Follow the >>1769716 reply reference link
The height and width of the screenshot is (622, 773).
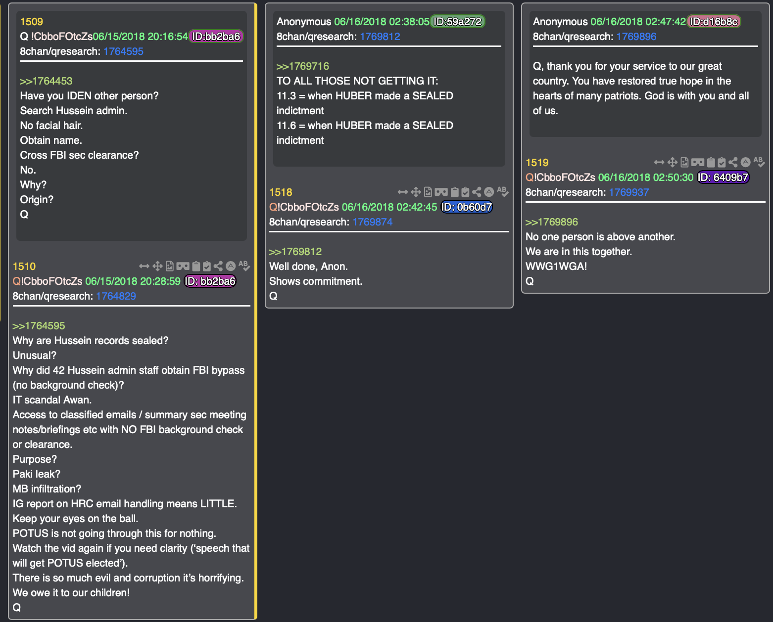coord(302,66)
